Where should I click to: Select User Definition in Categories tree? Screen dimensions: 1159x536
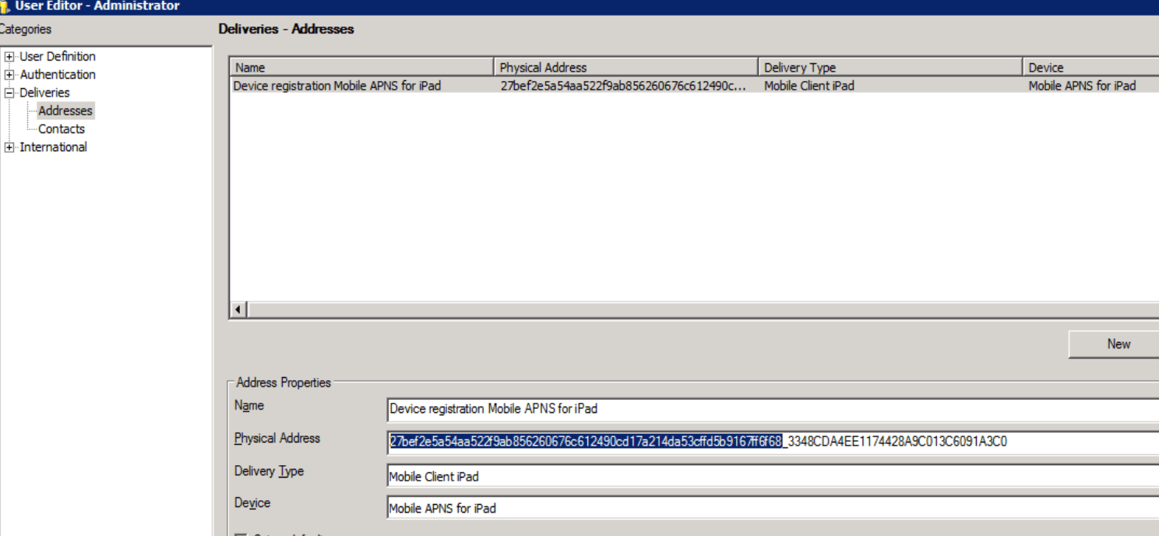[x=58, y=57]
